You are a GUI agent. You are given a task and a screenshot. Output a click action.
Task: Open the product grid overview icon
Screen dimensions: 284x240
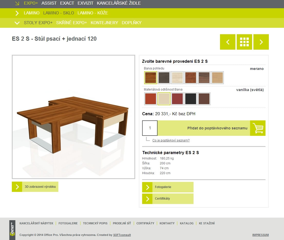244,42
